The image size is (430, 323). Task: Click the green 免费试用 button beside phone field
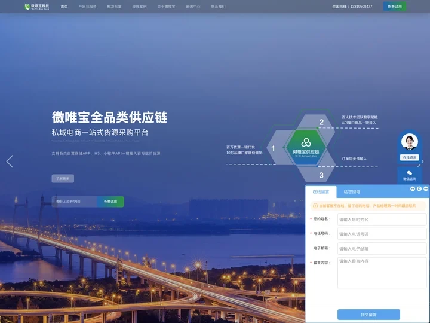tap(110, 202)
